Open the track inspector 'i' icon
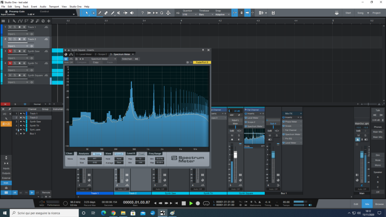Image resolution: width=386 pixels, height=217 pixels. click(9, 21)
